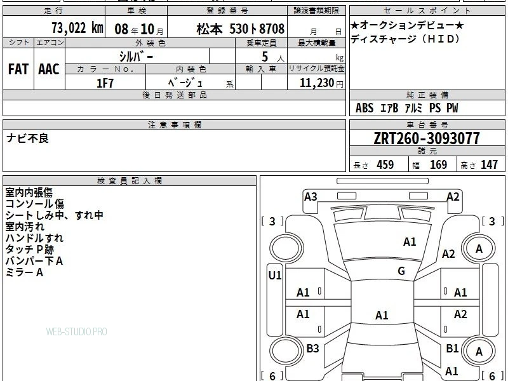Click the 車検 column header
The width and height of the screenshot is (508, 381).
(136, 11)
